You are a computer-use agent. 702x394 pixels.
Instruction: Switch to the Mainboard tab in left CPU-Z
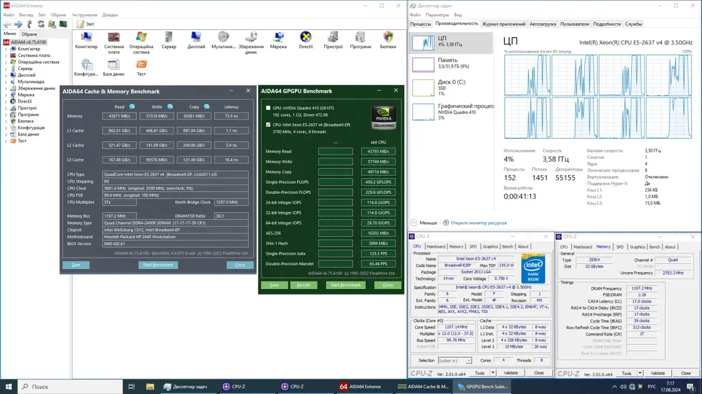435,247
